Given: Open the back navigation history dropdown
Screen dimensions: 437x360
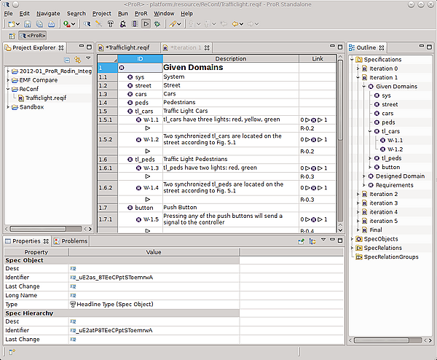Looking at the screenshot, I should 241,24.
